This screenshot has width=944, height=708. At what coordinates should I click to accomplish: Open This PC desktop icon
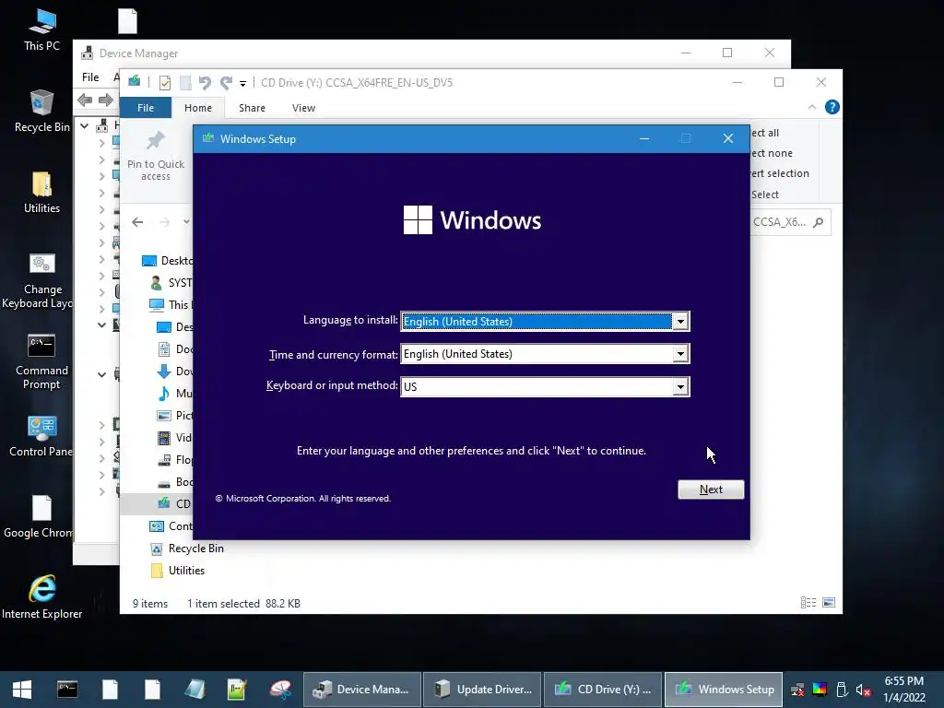pyautogui.click(x=42, y=30)
